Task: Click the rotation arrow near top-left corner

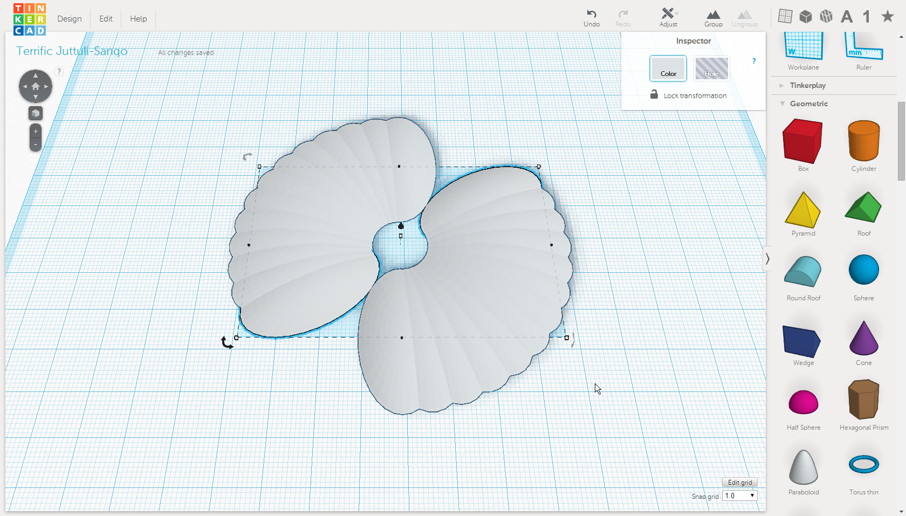Action: click(247, 157)
